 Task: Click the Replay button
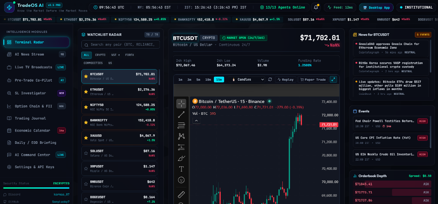[285, 79]
